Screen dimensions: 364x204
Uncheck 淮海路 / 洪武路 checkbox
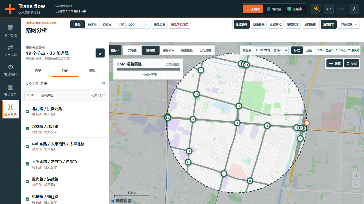pyautogui.click(x=28, y=181)
